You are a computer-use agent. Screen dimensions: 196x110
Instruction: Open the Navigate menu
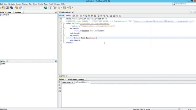pyautogui.click(x=12, y=4)
